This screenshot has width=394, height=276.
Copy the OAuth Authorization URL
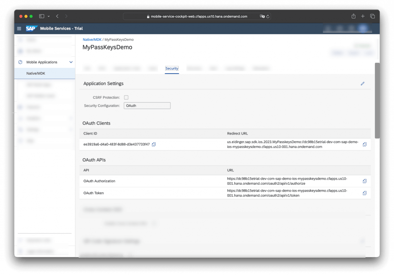click(365, 181)
